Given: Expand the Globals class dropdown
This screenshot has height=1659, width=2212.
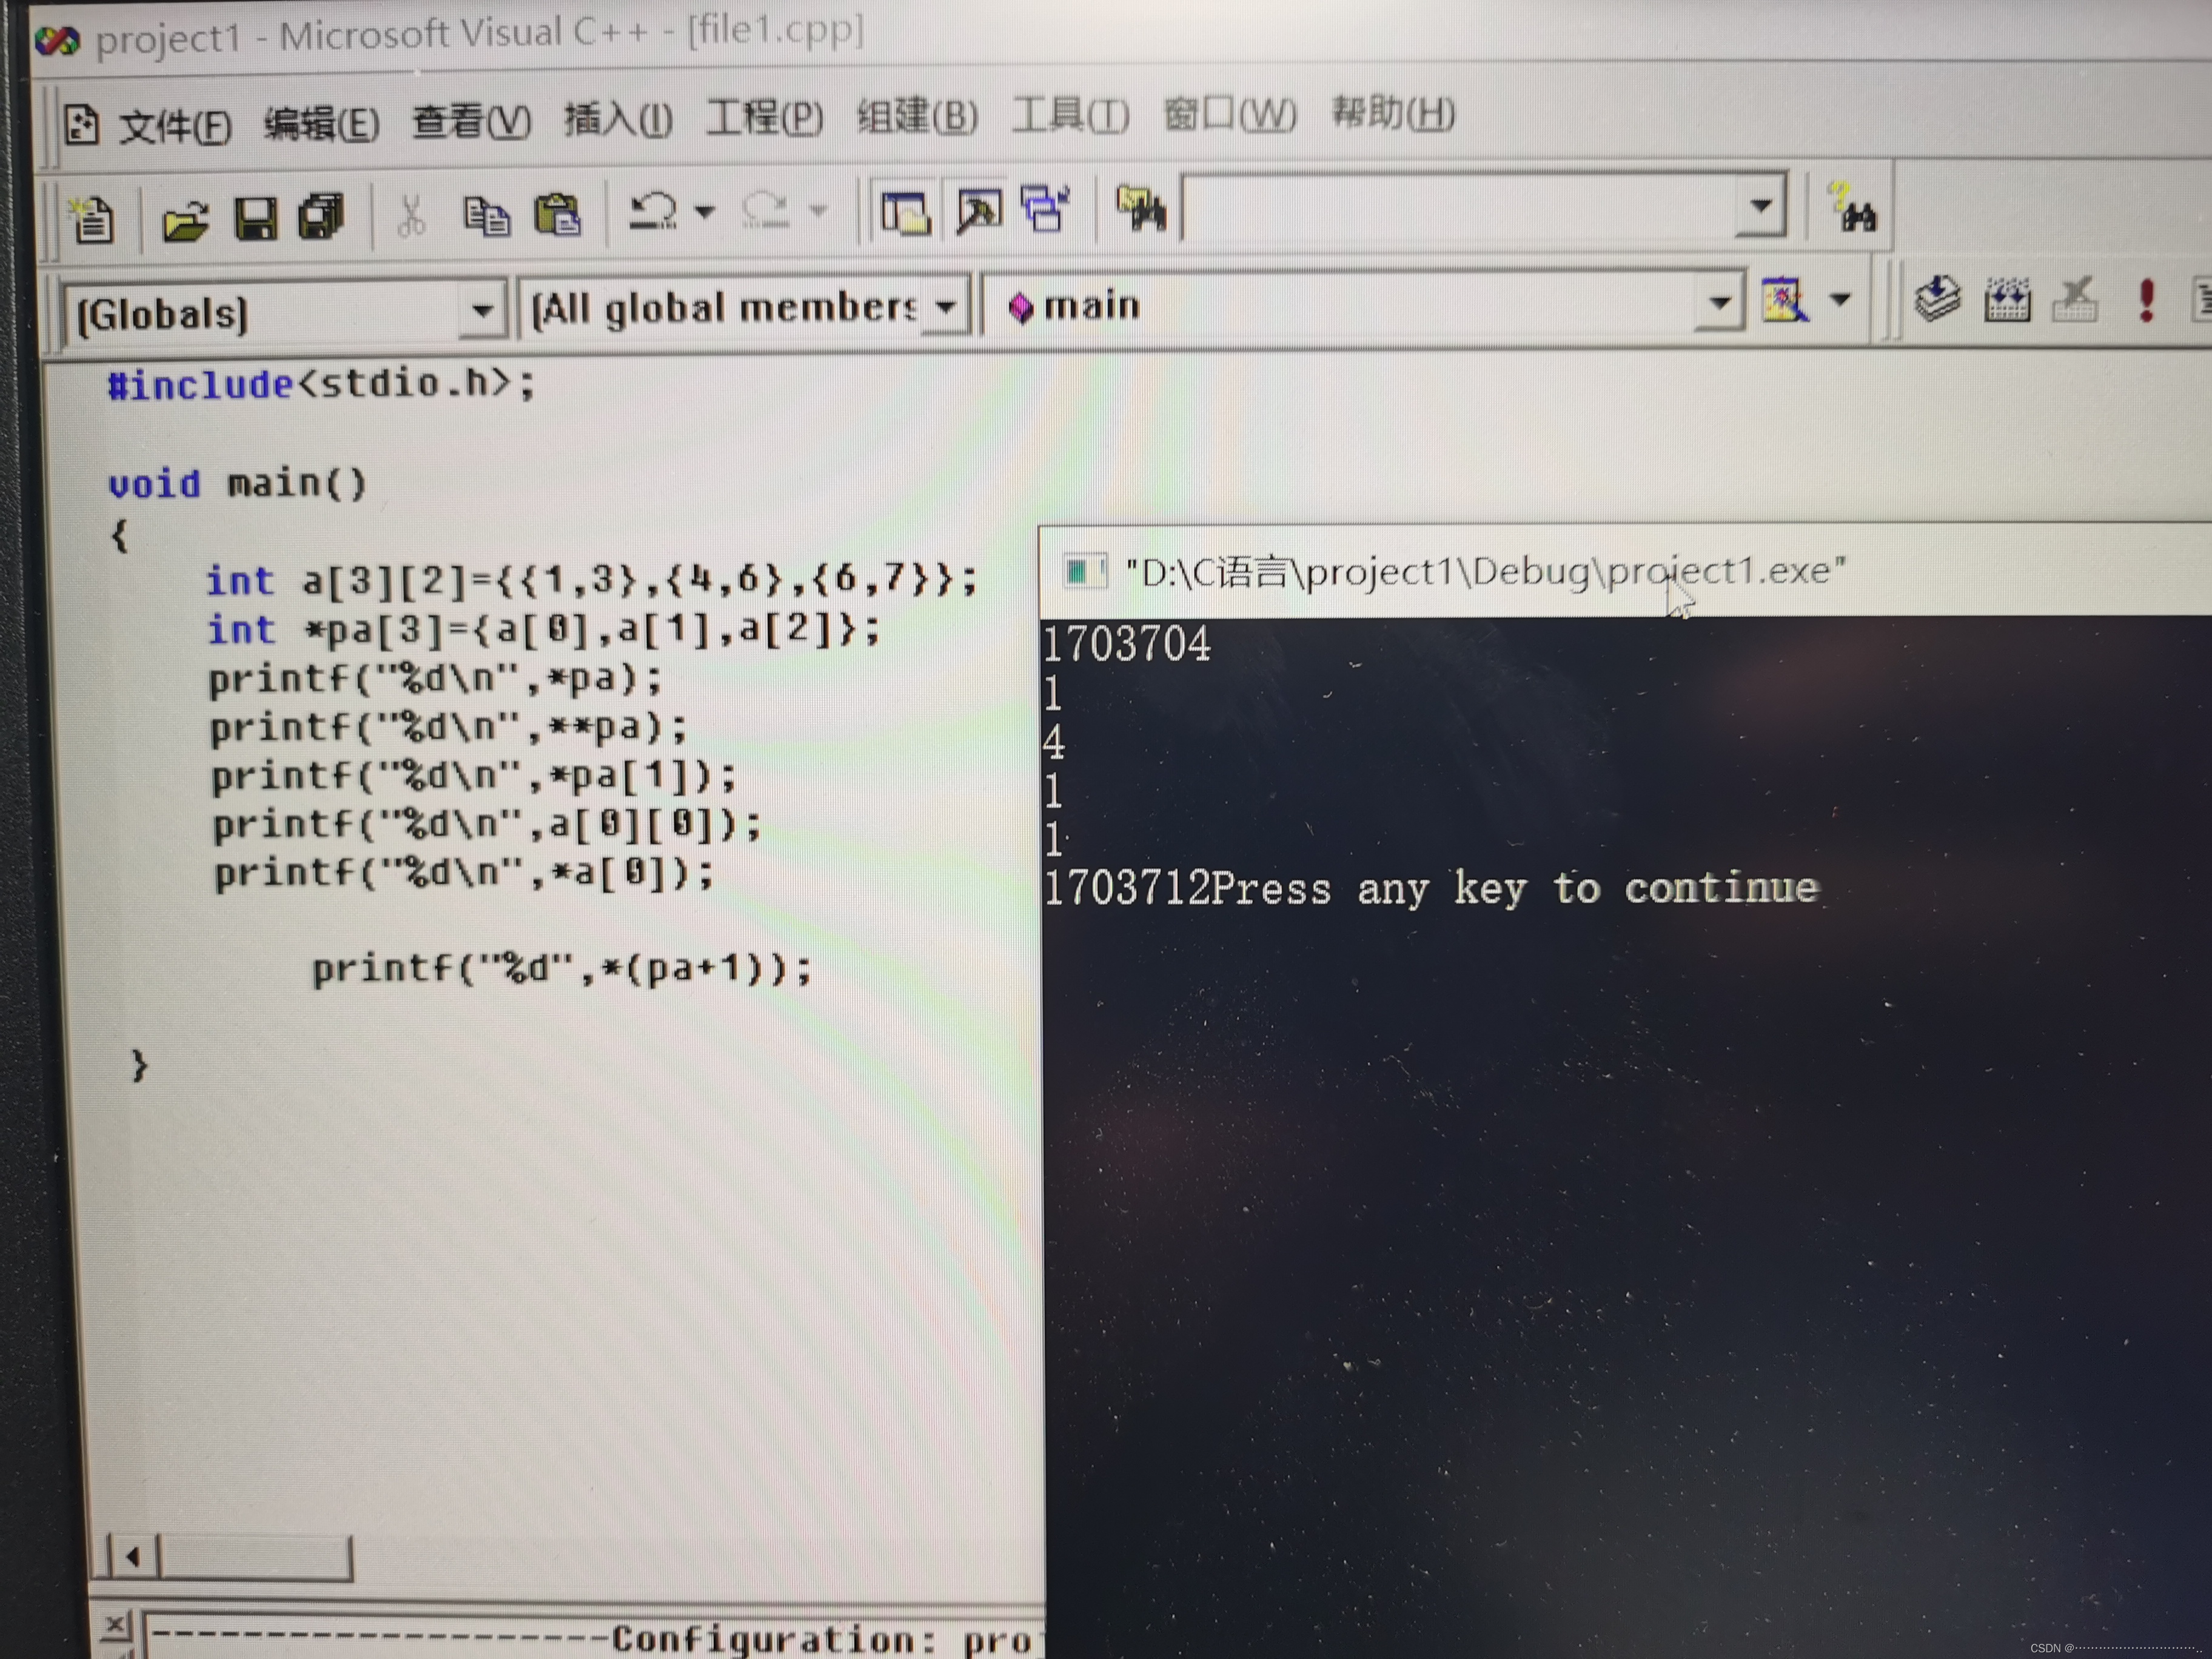Looking at the screenshot, I should pyautogui.click(x=482, y=311).
